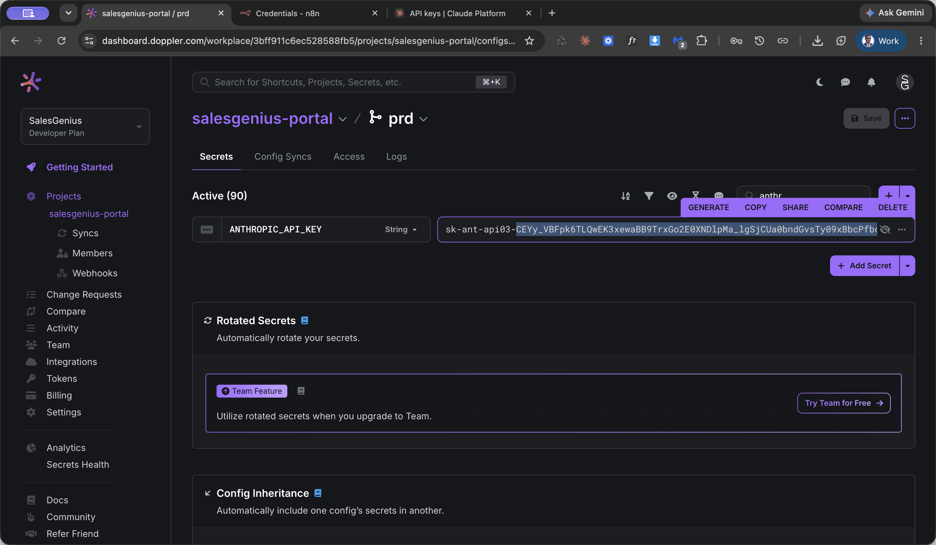This screenshot has width=936, height=545.
Task: Open Change Requests in sidebar
Action: [84, 294]
